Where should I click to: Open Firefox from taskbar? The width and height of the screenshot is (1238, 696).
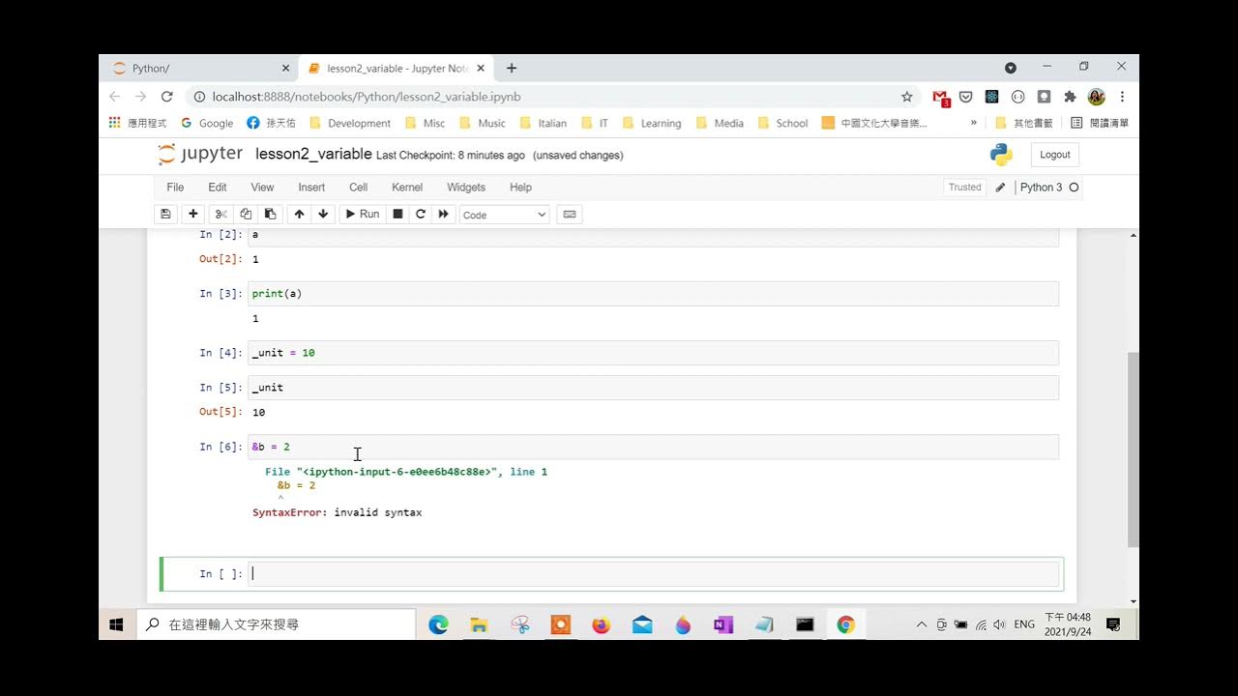click(x=601, y=624)
